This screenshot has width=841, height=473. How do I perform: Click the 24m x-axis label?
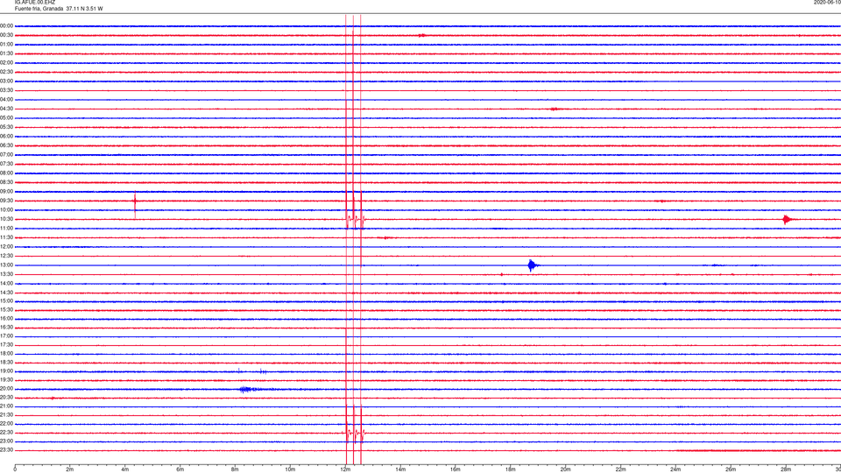pos(675,469)
